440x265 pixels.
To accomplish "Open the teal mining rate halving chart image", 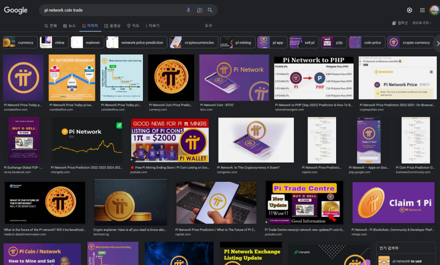I will [121, 78].
